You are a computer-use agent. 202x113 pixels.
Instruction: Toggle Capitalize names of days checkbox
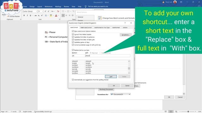click(x=73, y=42)
